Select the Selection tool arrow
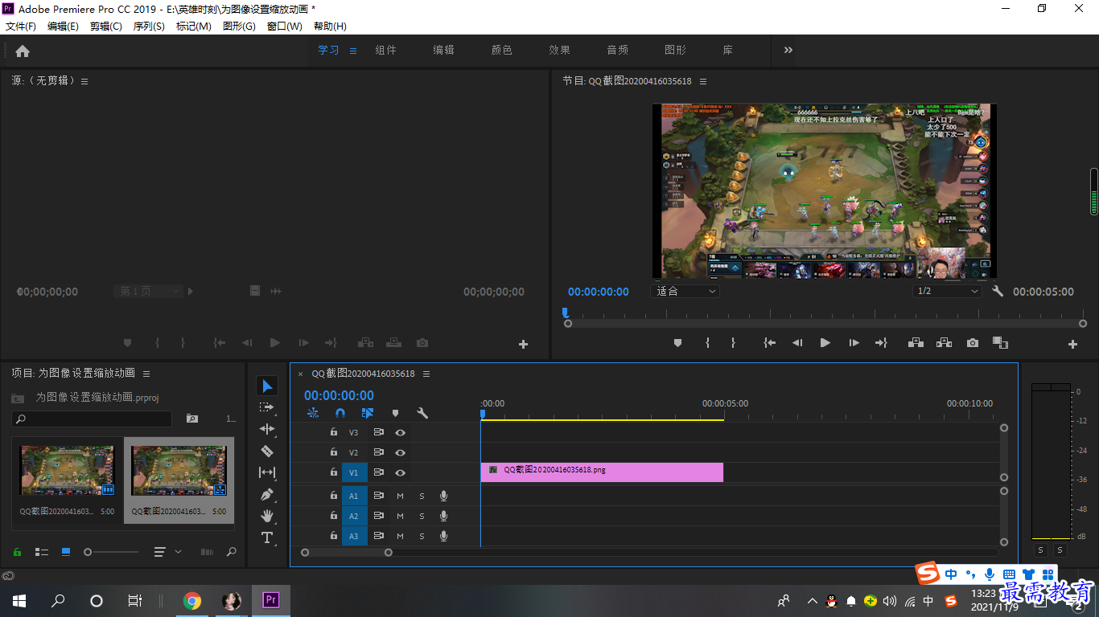 tap(267, 386)
